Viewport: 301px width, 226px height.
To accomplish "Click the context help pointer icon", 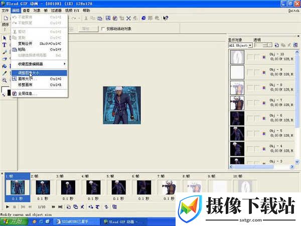I will (x=166, y=18).
